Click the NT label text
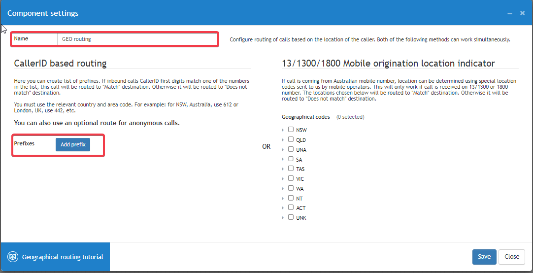The width and height of the screenshot is (533, 273). click(299, 199)
